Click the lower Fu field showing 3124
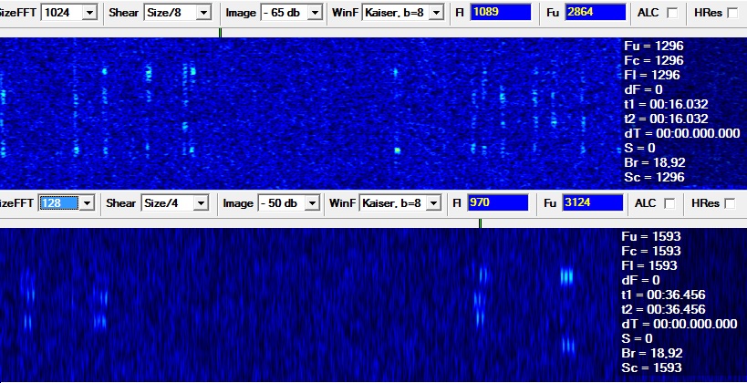747x383 pixels. pyautogui.click(x=593, y=202)
